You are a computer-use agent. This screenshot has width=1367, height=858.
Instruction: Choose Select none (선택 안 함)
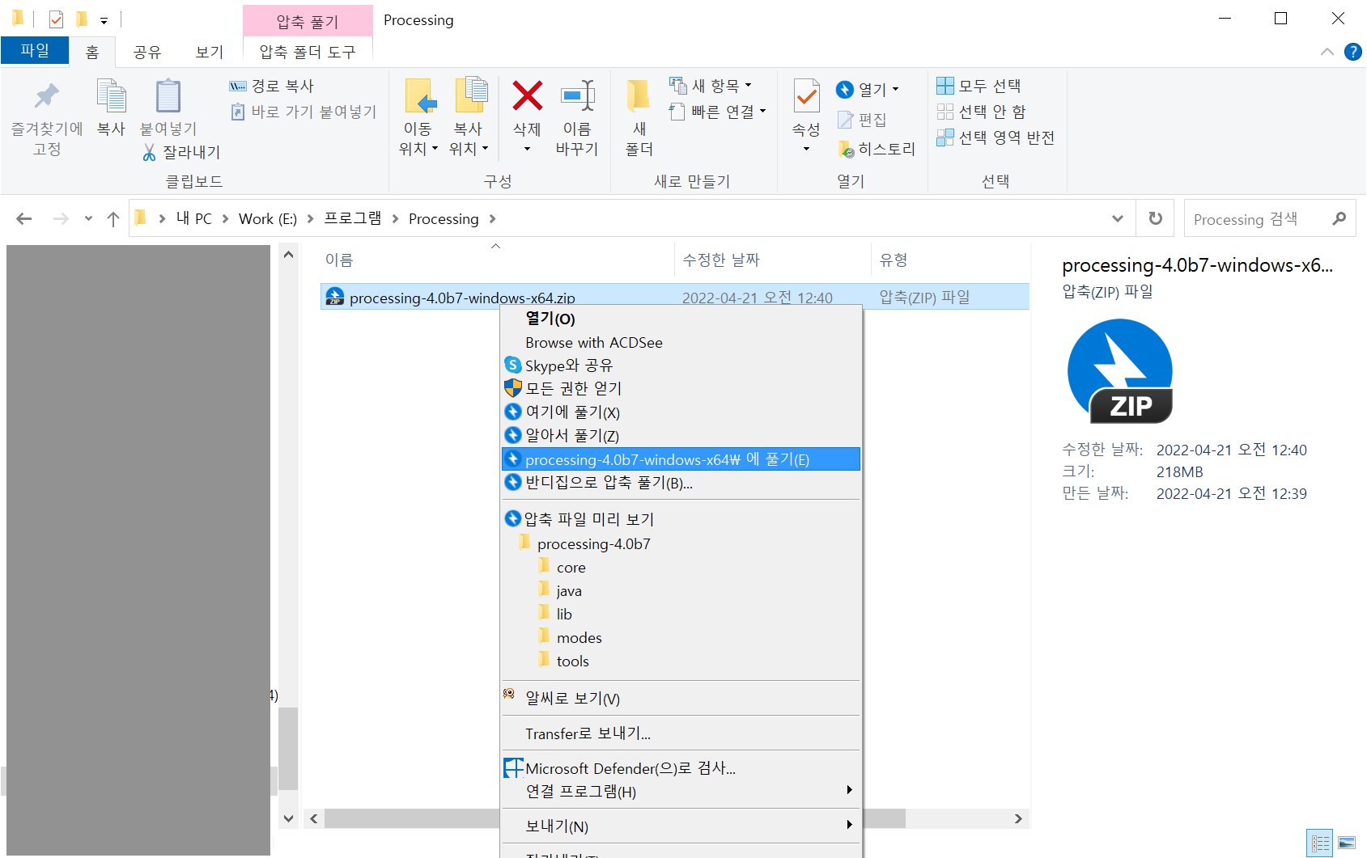click(981, 112)
